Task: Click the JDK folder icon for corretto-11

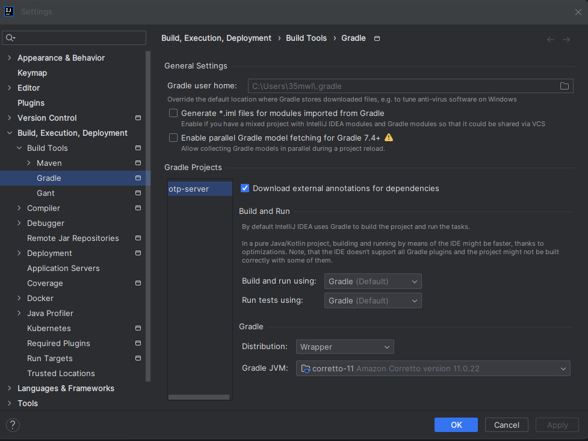Action: coord(306,369)
